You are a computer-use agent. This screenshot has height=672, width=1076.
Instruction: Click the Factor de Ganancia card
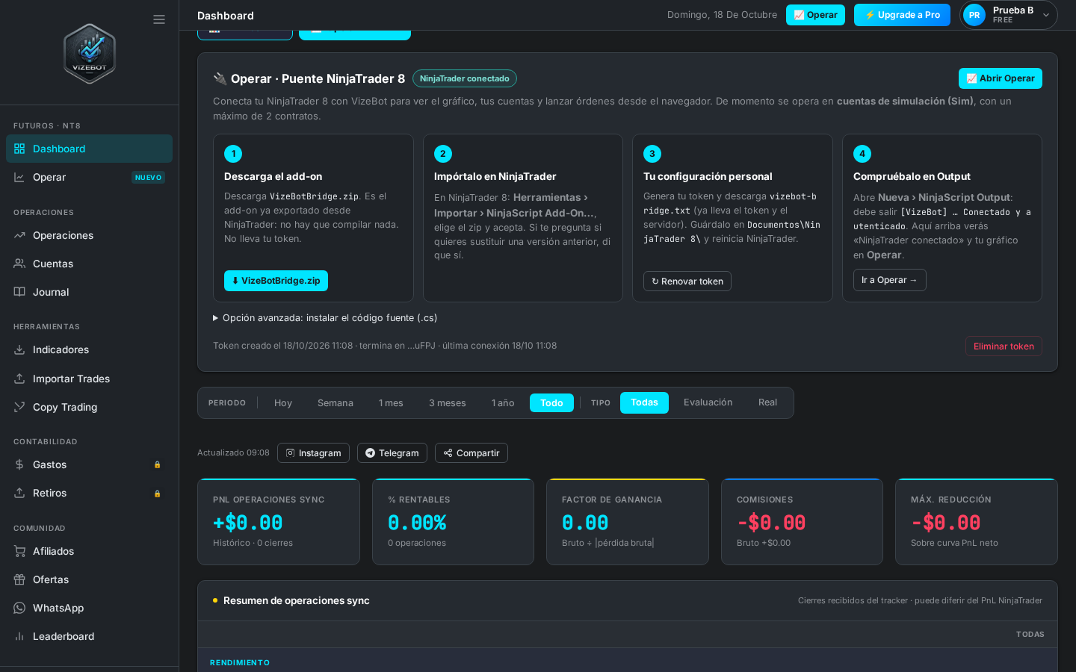click(628, 522)
